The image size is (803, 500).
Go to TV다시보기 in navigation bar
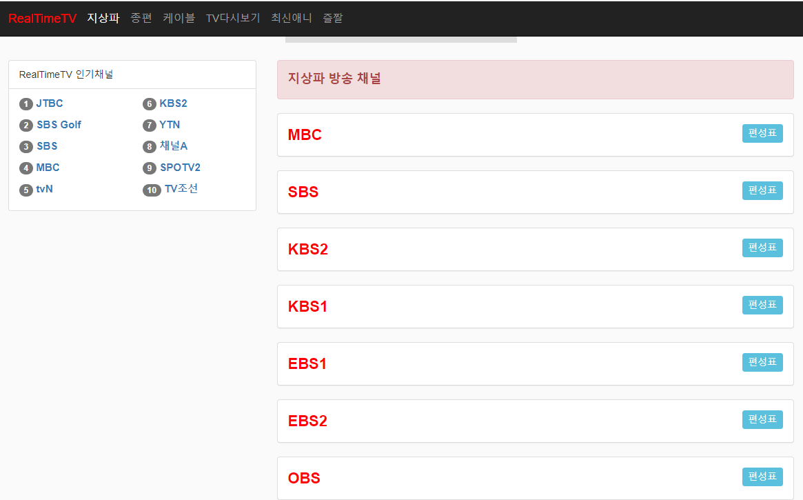click(x=233, y=19)
